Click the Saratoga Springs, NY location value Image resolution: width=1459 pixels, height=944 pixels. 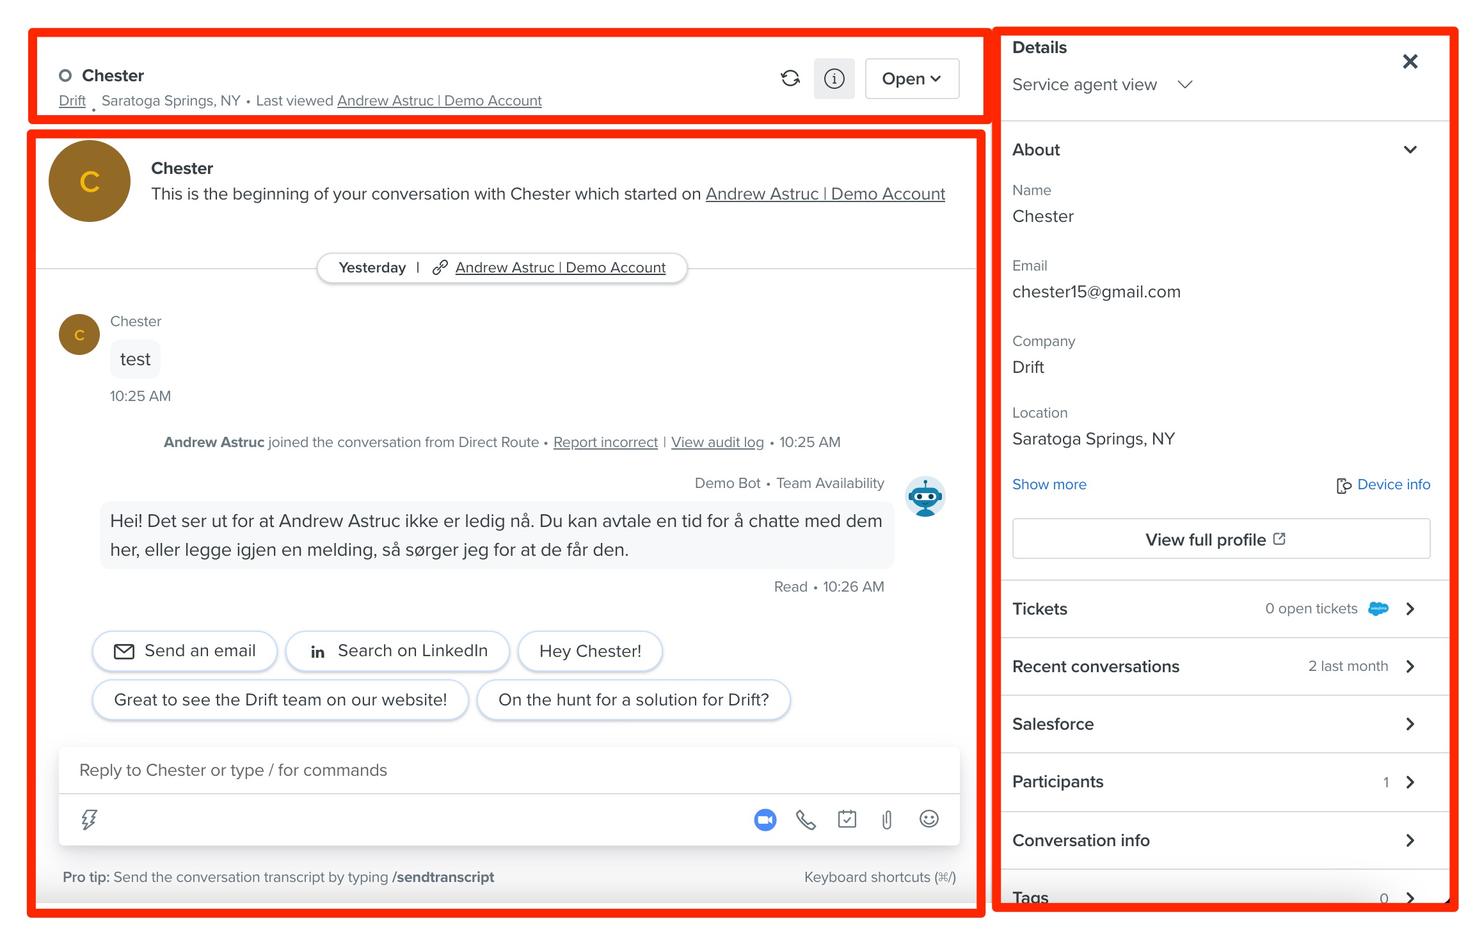click(x=1093, y=439)
